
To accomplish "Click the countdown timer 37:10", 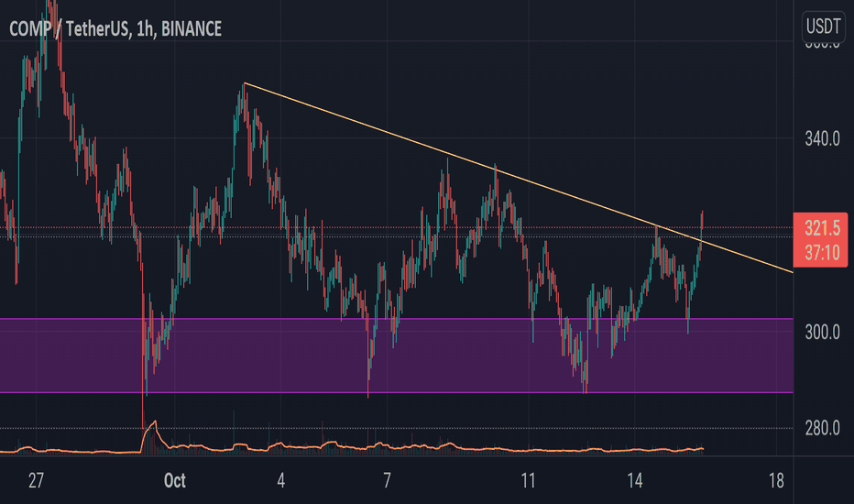I will tap(822, 253).
